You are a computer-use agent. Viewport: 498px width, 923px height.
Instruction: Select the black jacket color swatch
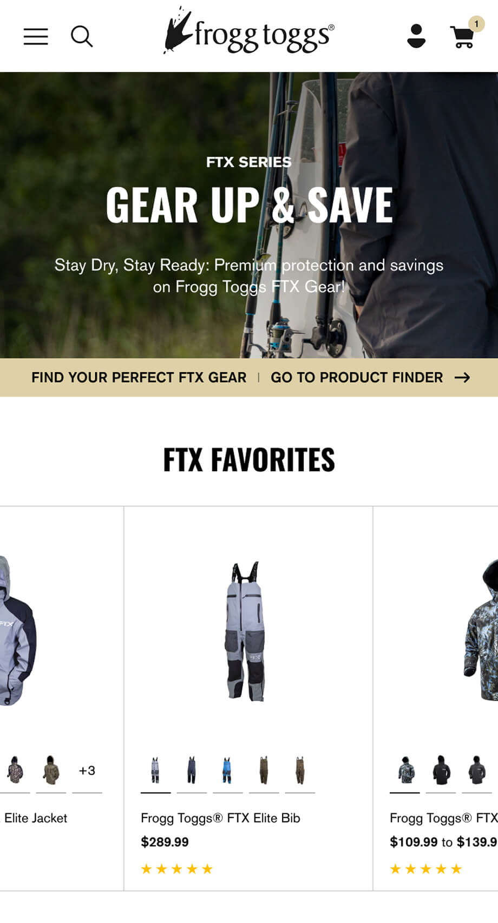[441, 770]
